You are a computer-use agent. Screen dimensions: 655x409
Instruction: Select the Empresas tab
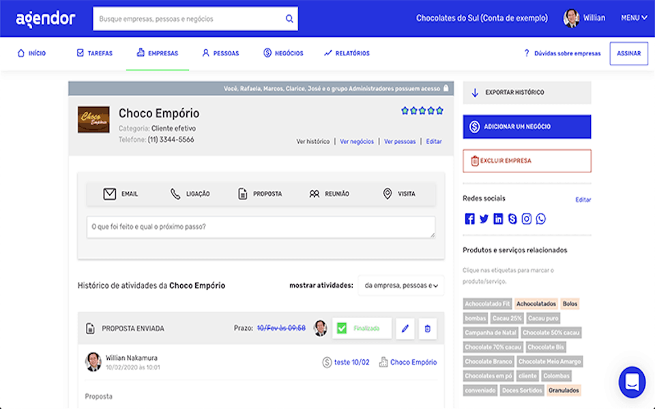click(x=158, y=53)
